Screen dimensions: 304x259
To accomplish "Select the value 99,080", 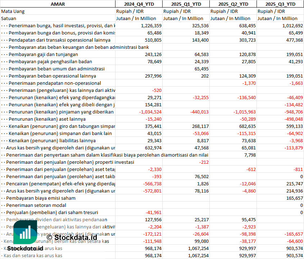I will pos(201,241).
